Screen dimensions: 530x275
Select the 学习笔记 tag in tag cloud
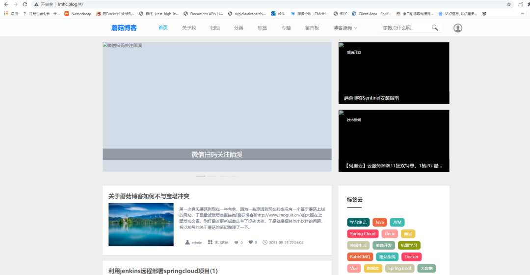click(358, 223)
